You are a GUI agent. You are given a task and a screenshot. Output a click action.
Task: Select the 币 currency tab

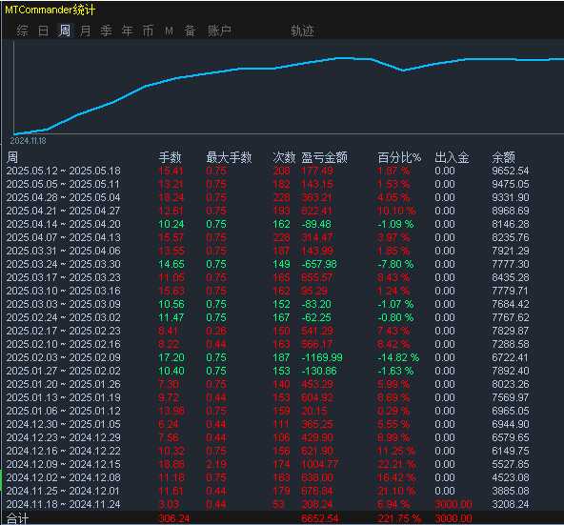point(148,30)
